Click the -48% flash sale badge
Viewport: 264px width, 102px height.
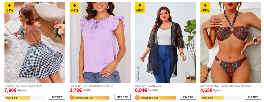coord(205,8)
